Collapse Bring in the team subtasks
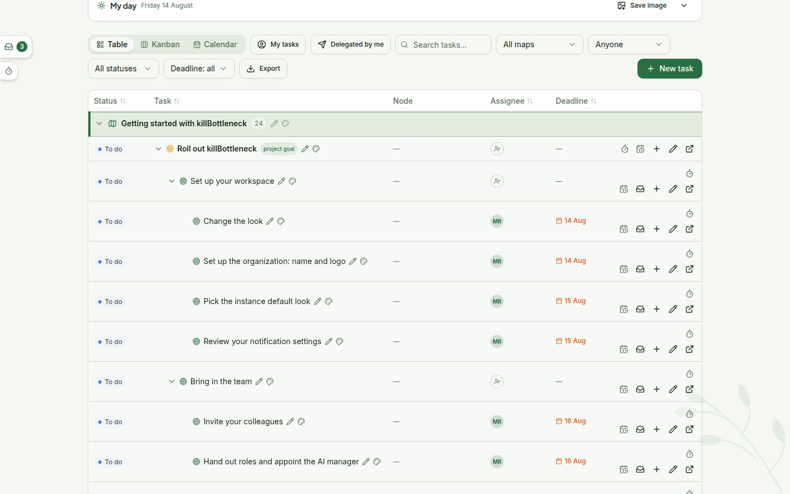The width and height of the screenshot is (790, 494). click(x=172, y=381)
